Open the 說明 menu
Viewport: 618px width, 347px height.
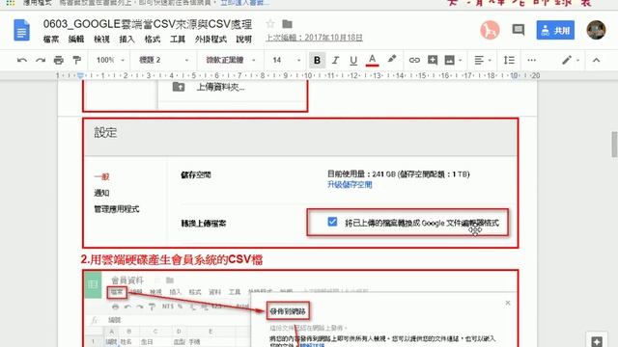pos(243,40)
